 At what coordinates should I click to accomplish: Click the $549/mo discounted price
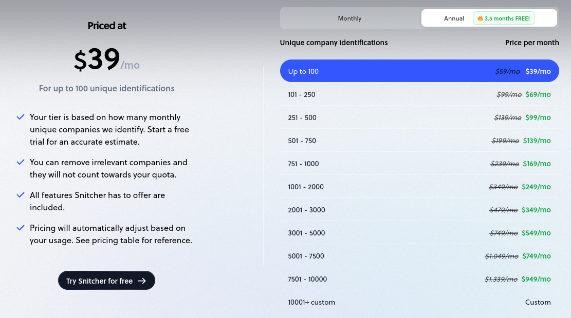coord(536,232)
